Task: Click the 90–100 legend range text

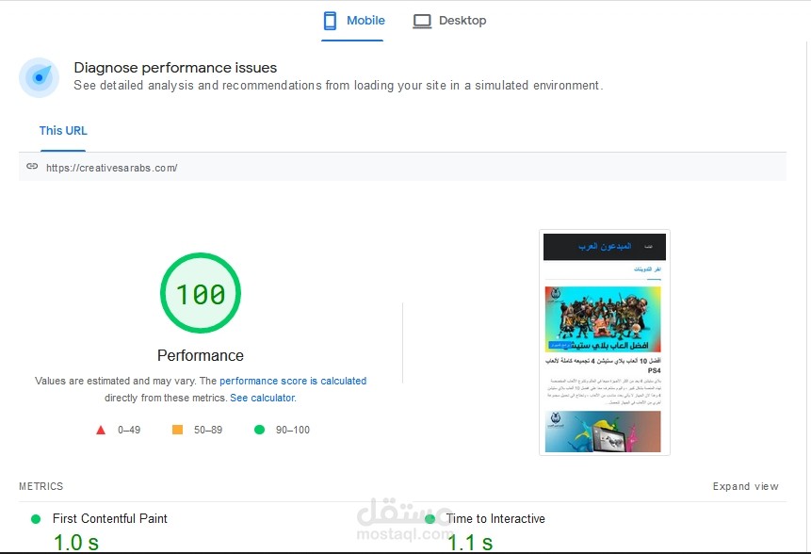Action: click(293, 430)
